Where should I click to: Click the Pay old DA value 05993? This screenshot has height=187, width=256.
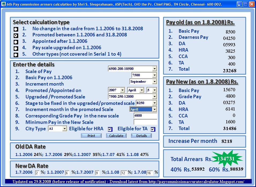coord(229,45)
